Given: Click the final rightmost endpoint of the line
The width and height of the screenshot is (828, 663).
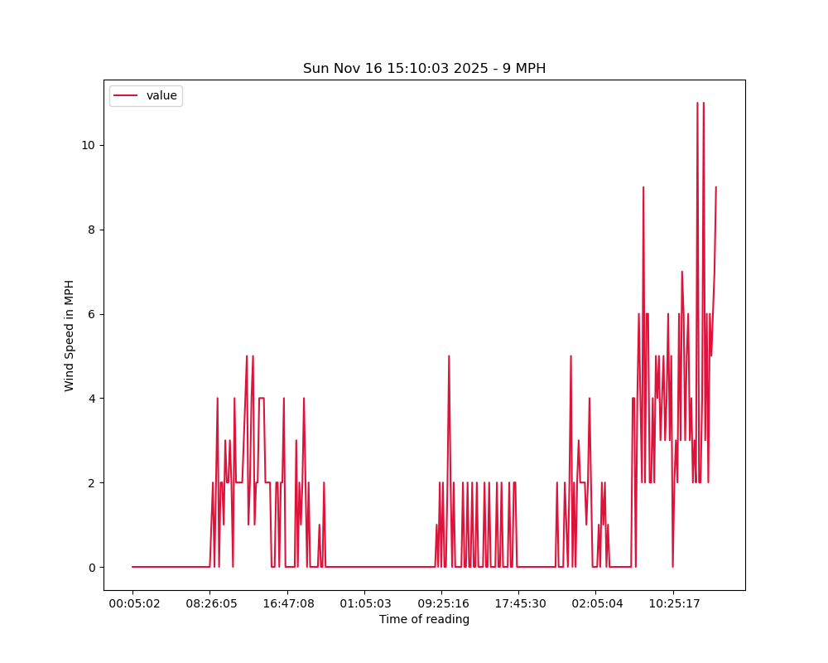Looking at the screenshot, I should coord(716,187).
